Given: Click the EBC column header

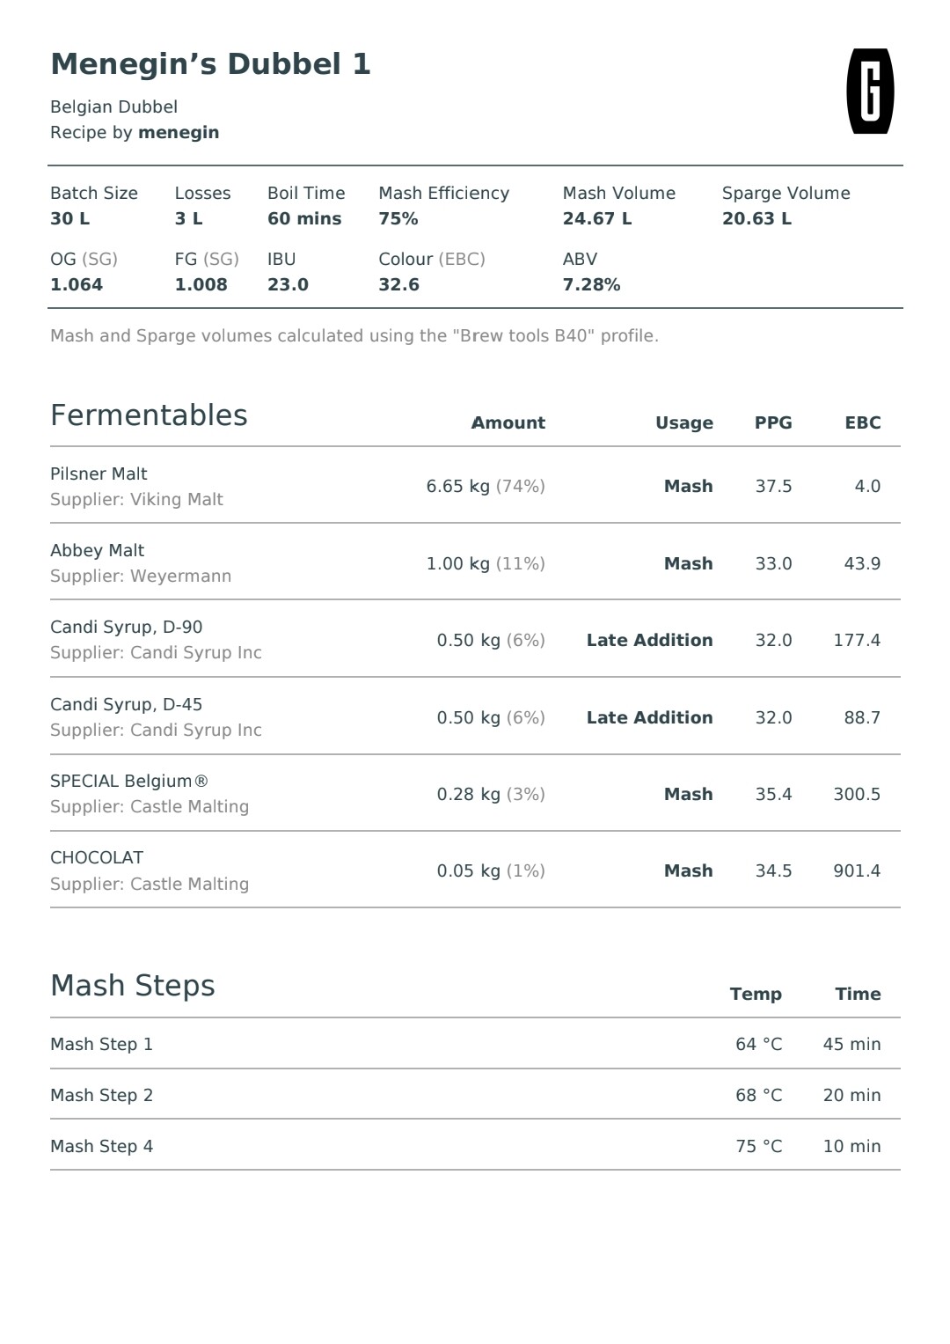Looking at the screenshot, I should [863, 422].
